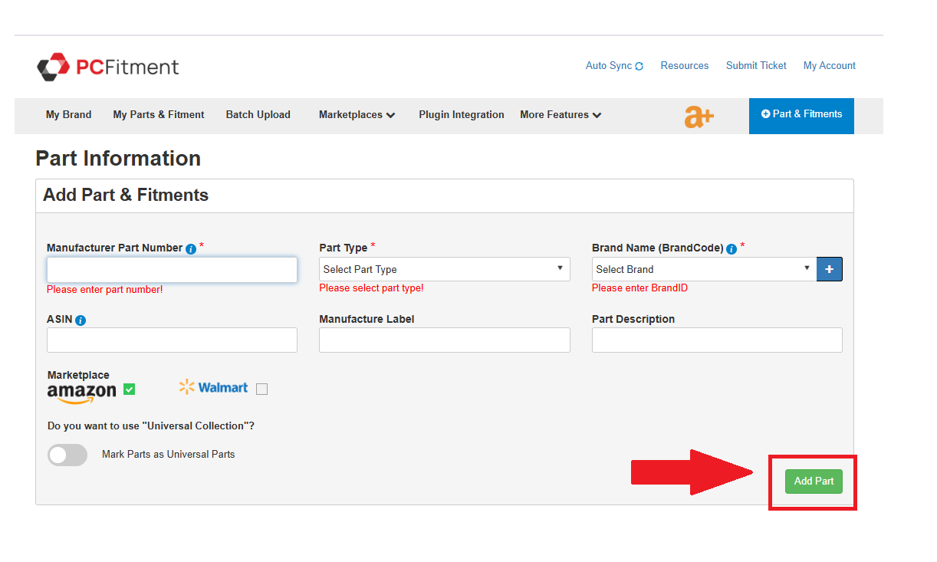Open the Batch Upload tab

(x=258, y=115)
